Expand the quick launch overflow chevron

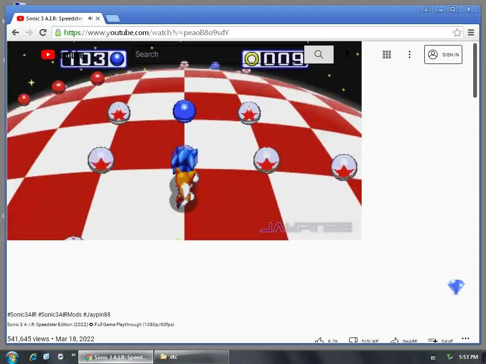click(x=73, y=355)
